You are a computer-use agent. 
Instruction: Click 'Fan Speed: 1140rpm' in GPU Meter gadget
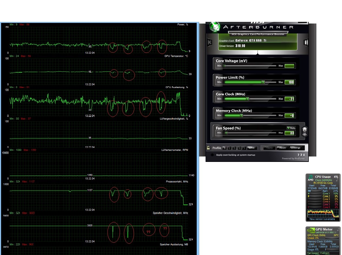[318, 253]
